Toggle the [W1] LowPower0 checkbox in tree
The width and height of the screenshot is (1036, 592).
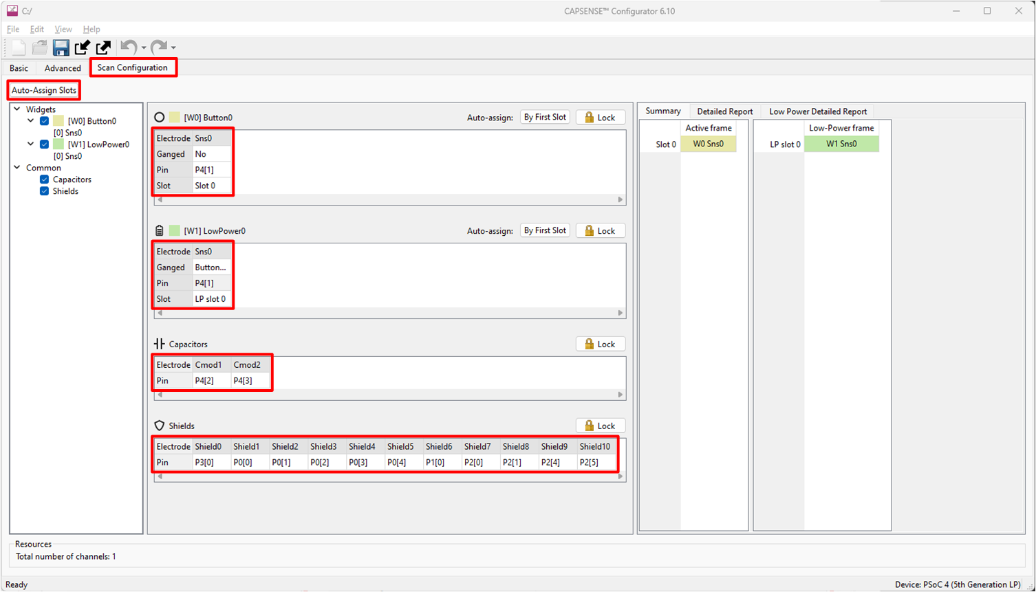click(x=45, y=144)
